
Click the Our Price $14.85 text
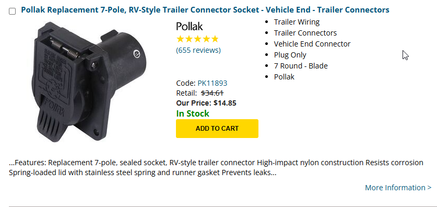[206, 103]
